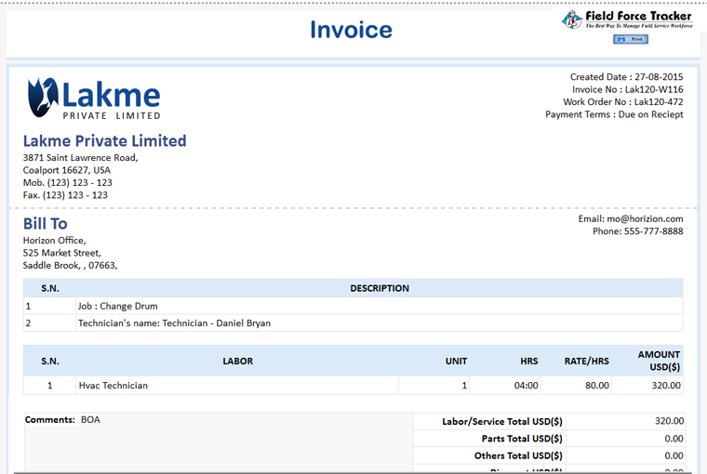Click the phone number 555-777-8888
Image resolution: width=707 pixels, height=474 pixels.
653,231
